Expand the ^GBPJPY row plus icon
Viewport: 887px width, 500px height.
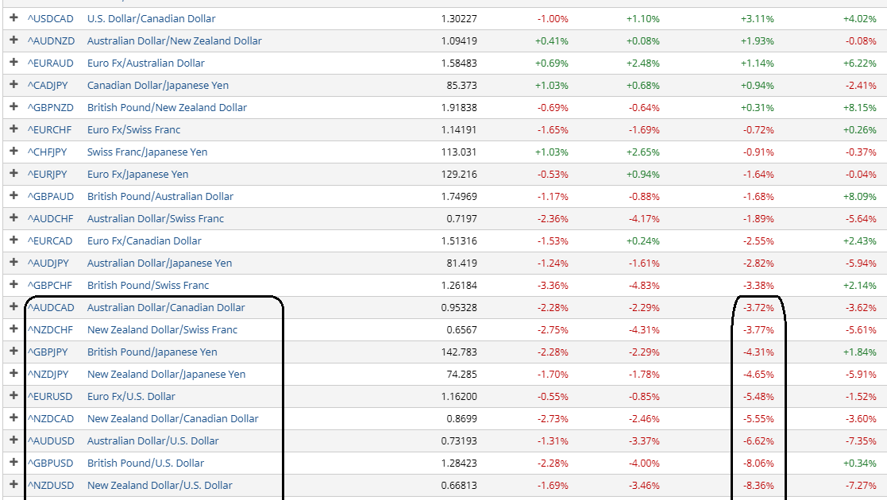[13, 351]
